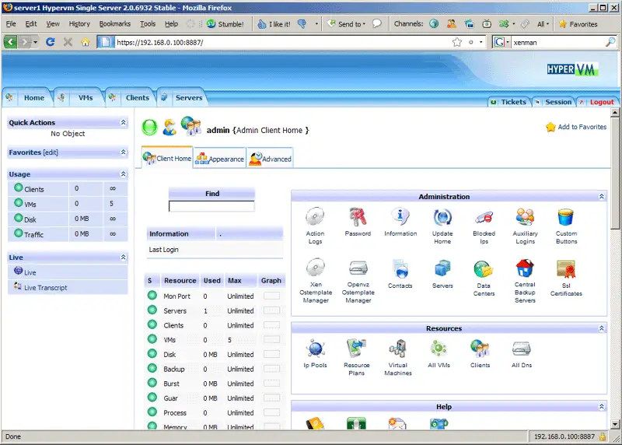622x445 pixels.
Task: Click the Logout link
Action: (x=601, y=102)
